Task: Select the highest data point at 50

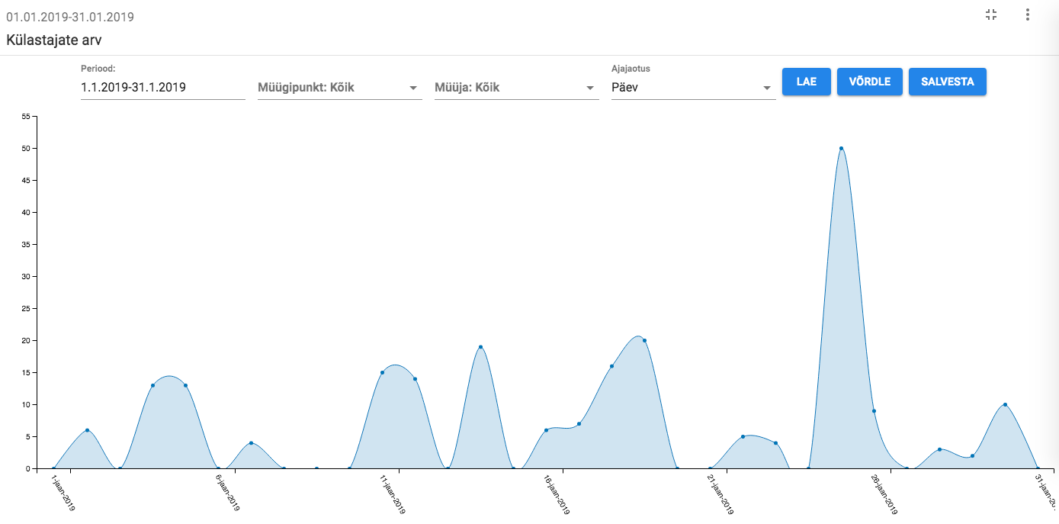Action: point(841,149)
